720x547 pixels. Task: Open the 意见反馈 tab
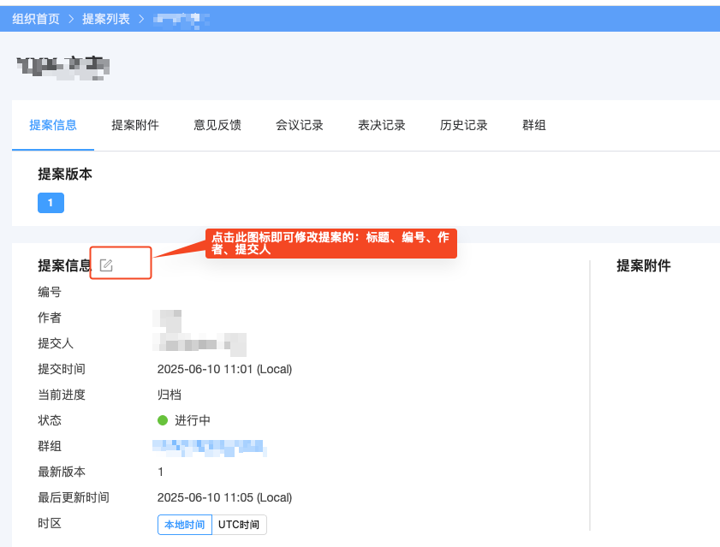(217, 125)
